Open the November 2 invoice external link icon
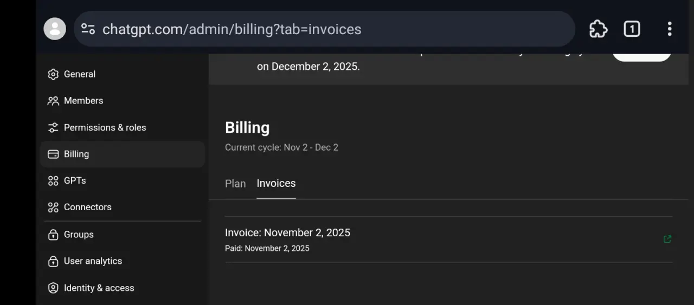The image size is (694, 305). 667,239
